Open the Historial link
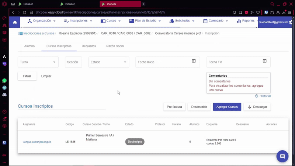 pyautogui.click(x=263, y=96)
